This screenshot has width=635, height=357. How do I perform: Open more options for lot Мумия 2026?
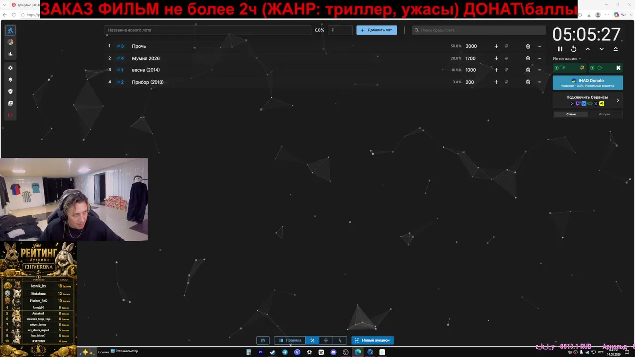[539, 58]
